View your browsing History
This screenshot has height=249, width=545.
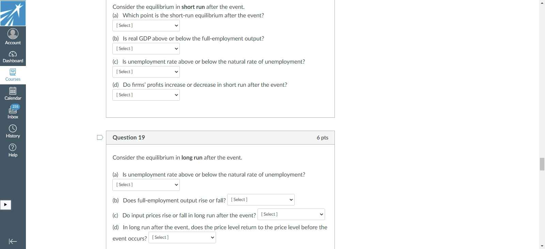tap(13, 131)
